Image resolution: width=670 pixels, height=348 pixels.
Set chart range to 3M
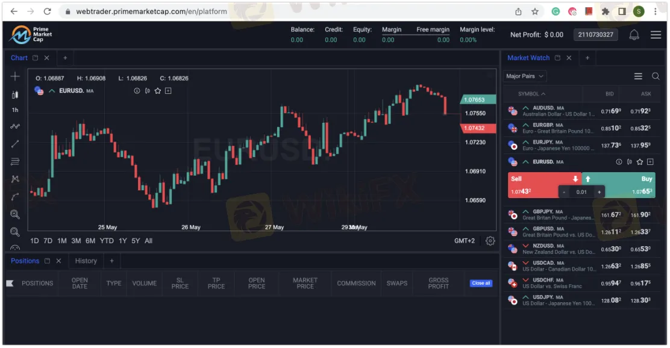(x=76, y=241)
